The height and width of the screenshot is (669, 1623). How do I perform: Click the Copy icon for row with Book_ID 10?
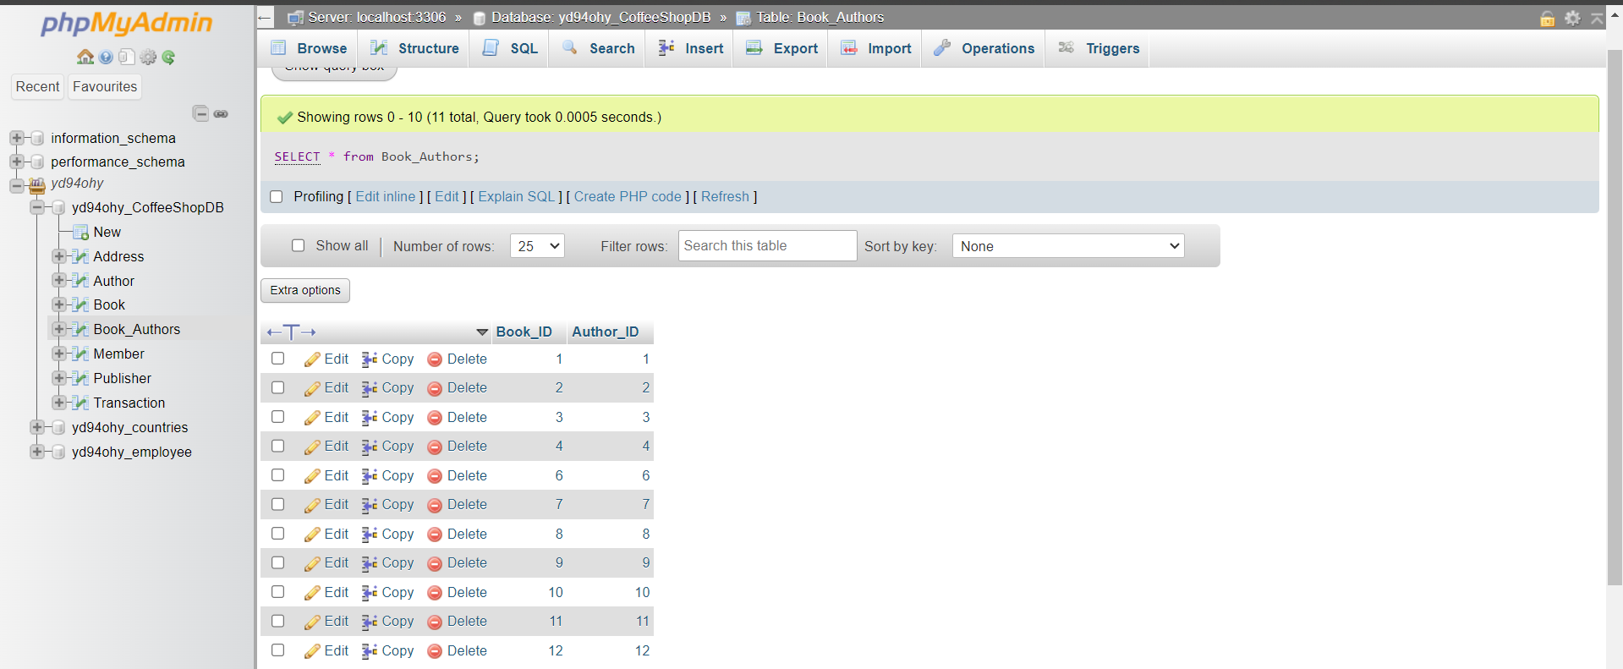pyautogui.click(x=370, y=593)
